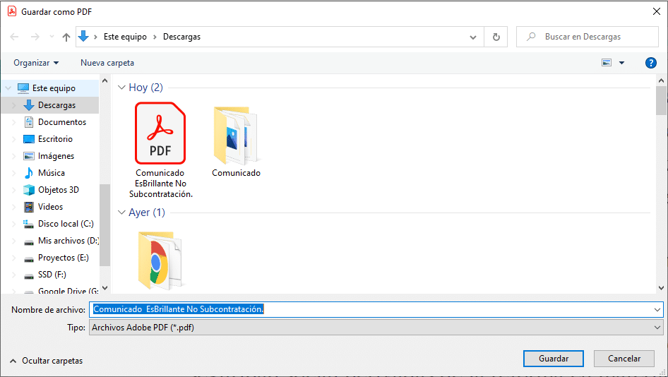The width and height of the screenshot is (668, 377).
Task: Click the Adobe PDF icon in title bar
Action: (x=12, y=11)
